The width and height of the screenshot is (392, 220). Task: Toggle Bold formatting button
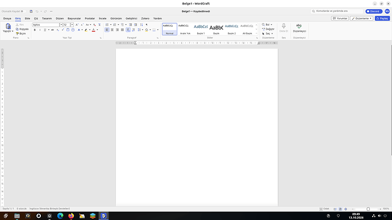point(35,30)
